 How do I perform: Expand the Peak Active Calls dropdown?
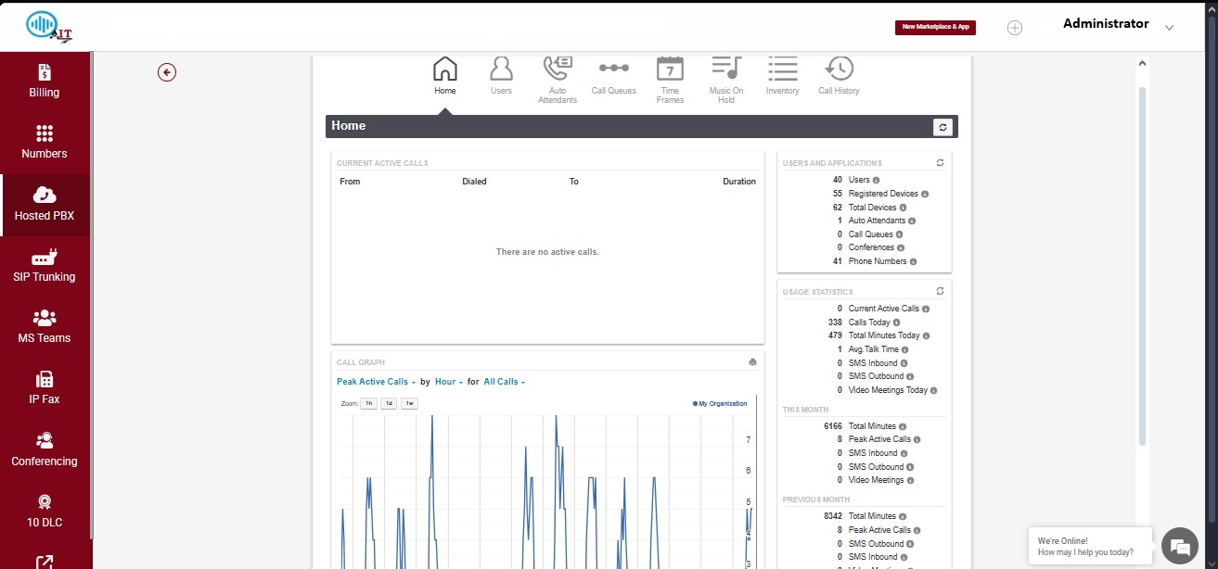click(x=374, y=382)
